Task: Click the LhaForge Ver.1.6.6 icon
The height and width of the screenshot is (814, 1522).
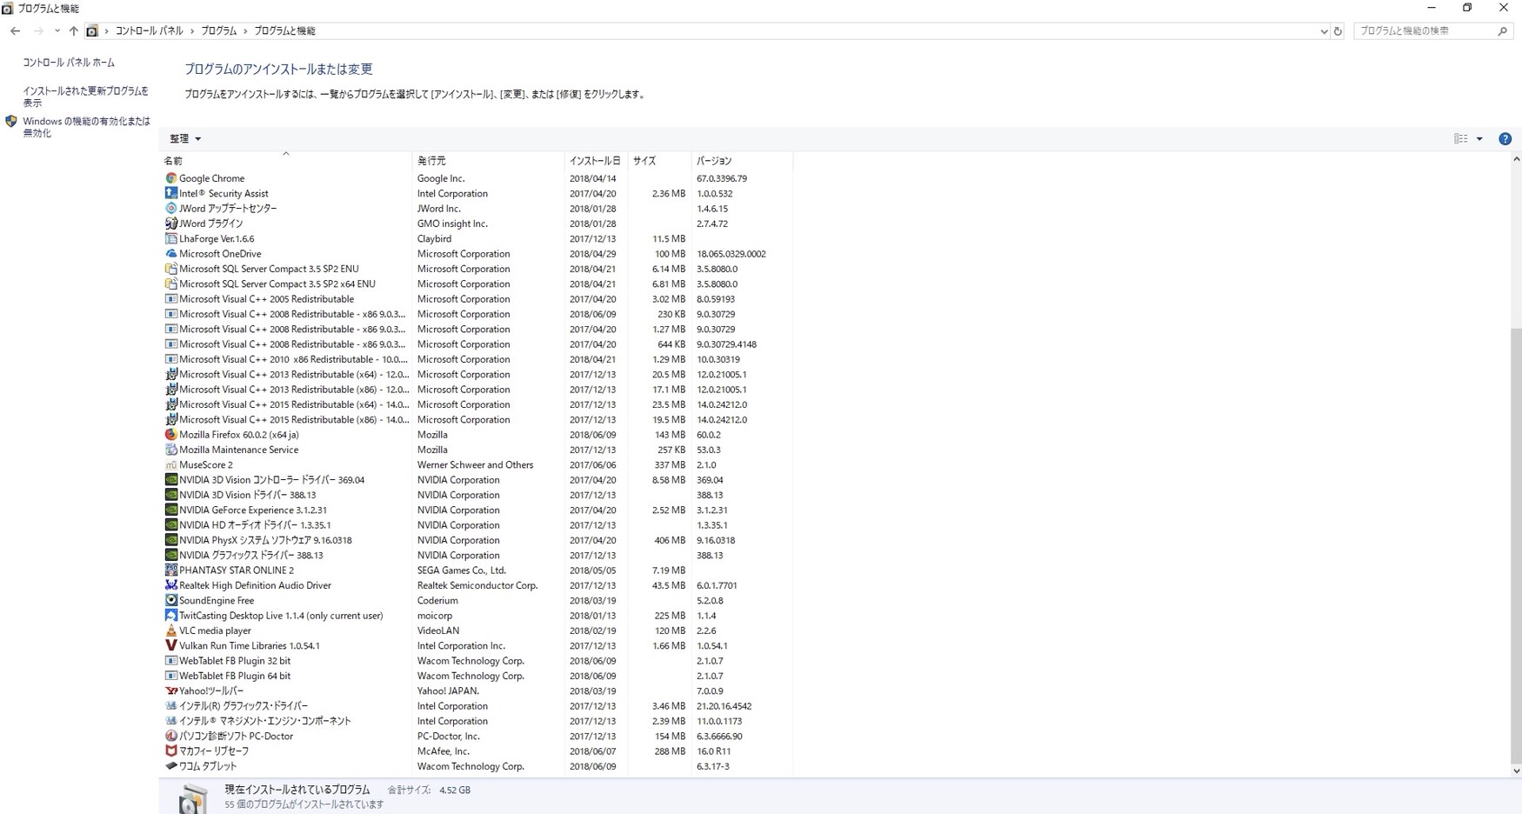Action: [x=171, y=238]
